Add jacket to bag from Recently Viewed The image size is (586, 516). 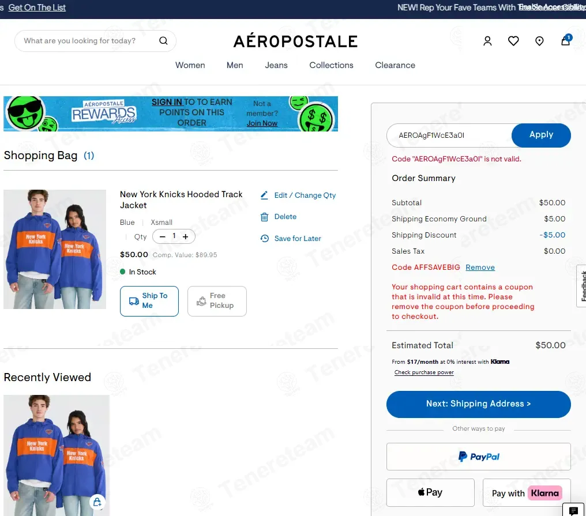pos(97,502)
